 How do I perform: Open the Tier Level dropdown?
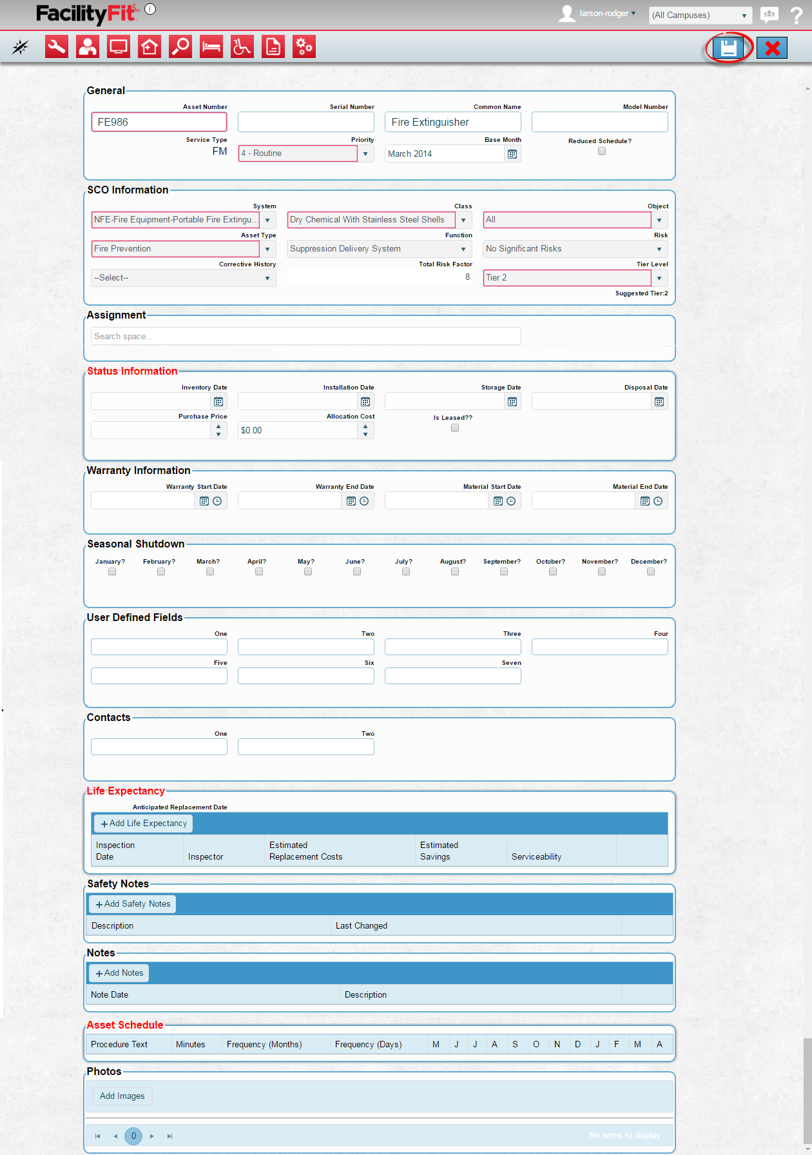(659, 279)
